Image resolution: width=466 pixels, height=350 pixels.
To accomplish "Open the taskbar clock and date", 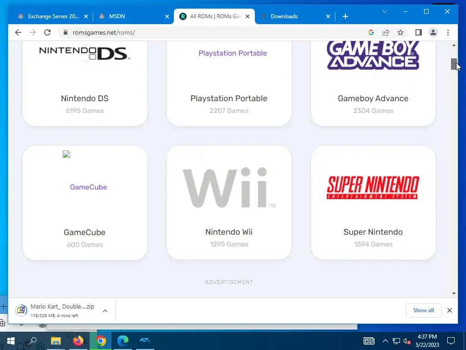I will 427,341.
